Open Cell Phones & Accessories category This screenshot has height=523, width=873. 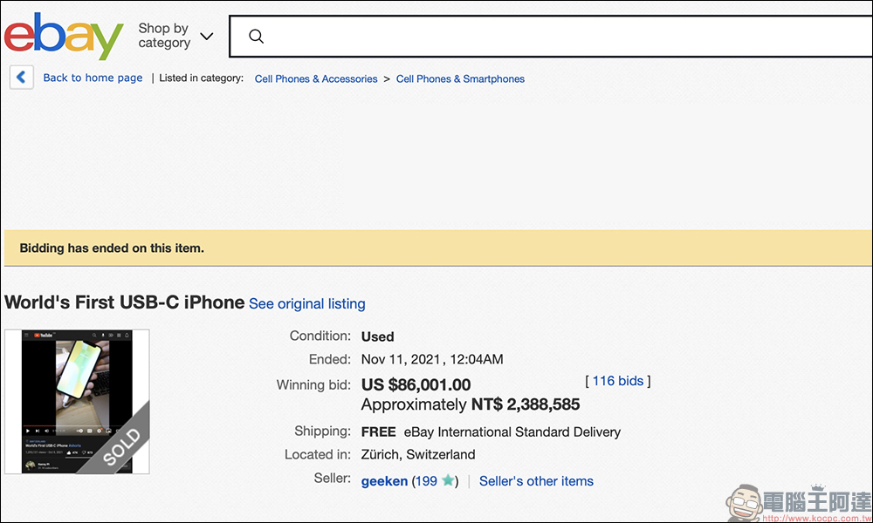pyautogui.click(x=316, y=79)
